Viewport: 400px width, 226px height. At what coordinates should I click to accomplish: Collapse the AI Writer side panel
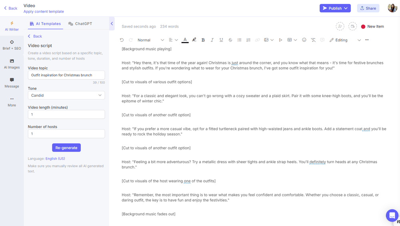112,24
